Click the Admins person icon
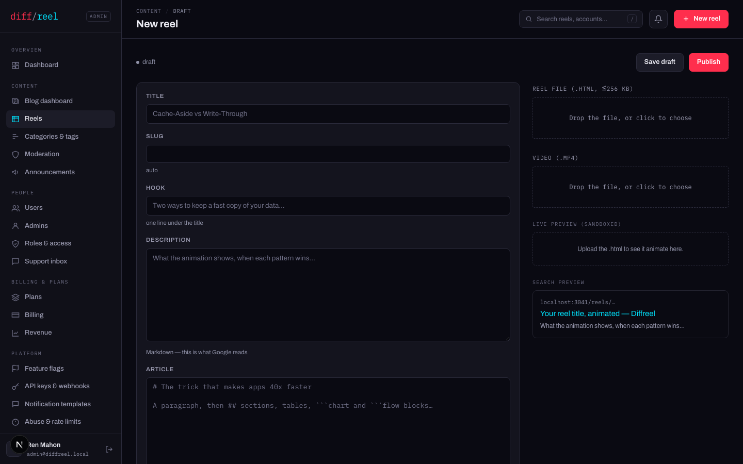Viewport: 743px width, 464px height. pos(15,226)
